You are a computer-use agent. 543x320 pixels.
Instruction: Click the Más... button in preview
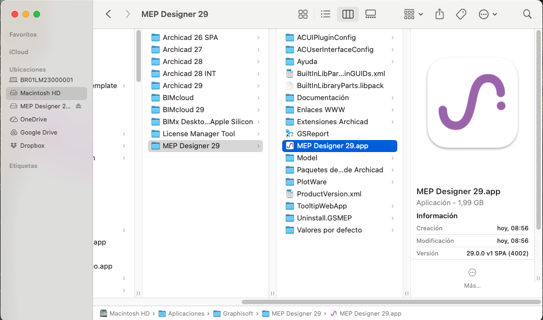click(x=472, y=278)
